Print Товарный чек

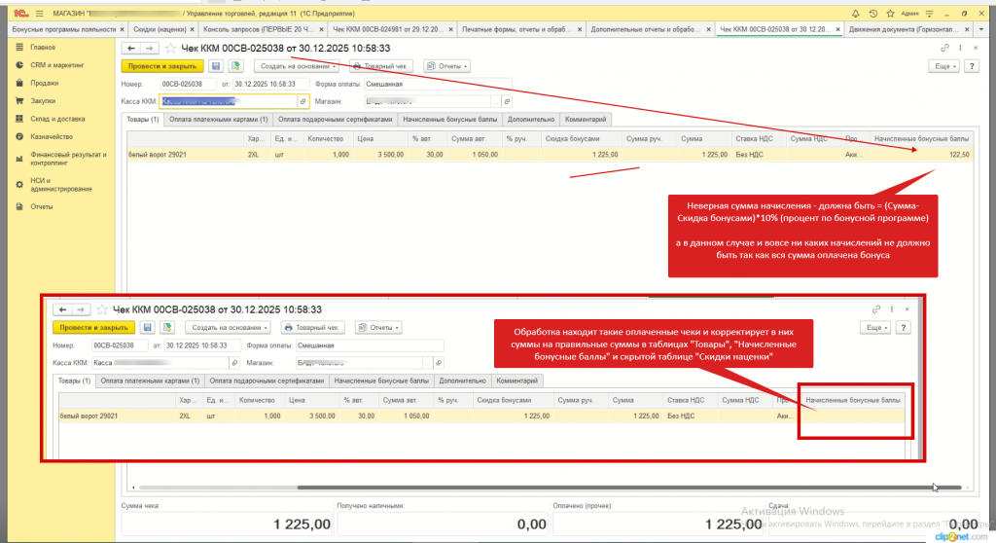(380, 66)
